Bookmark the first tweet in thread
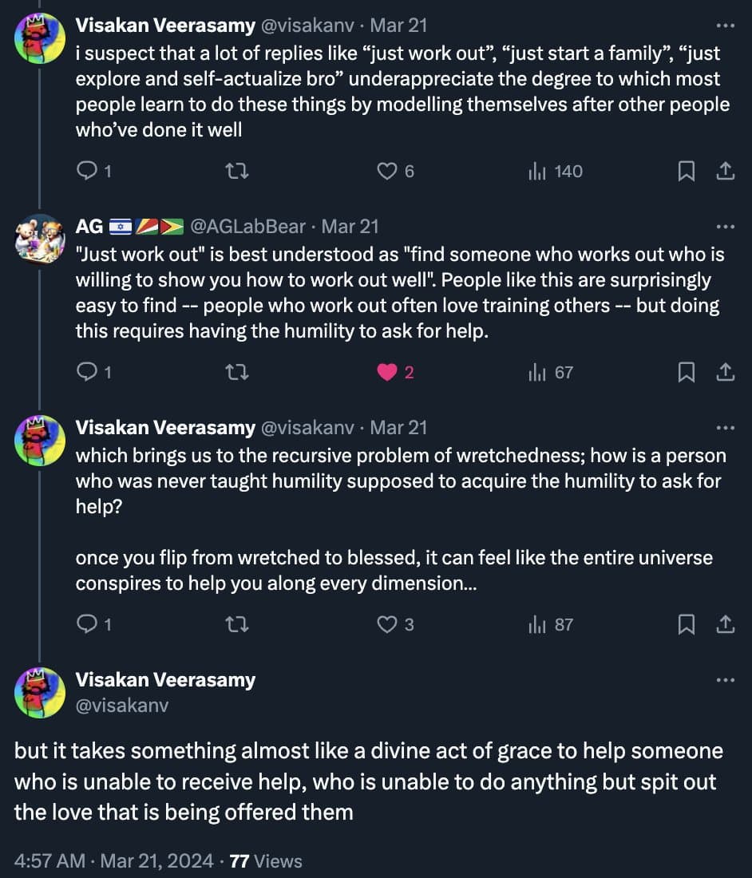Viewport: 752px width, 878px height. [686, 172]
